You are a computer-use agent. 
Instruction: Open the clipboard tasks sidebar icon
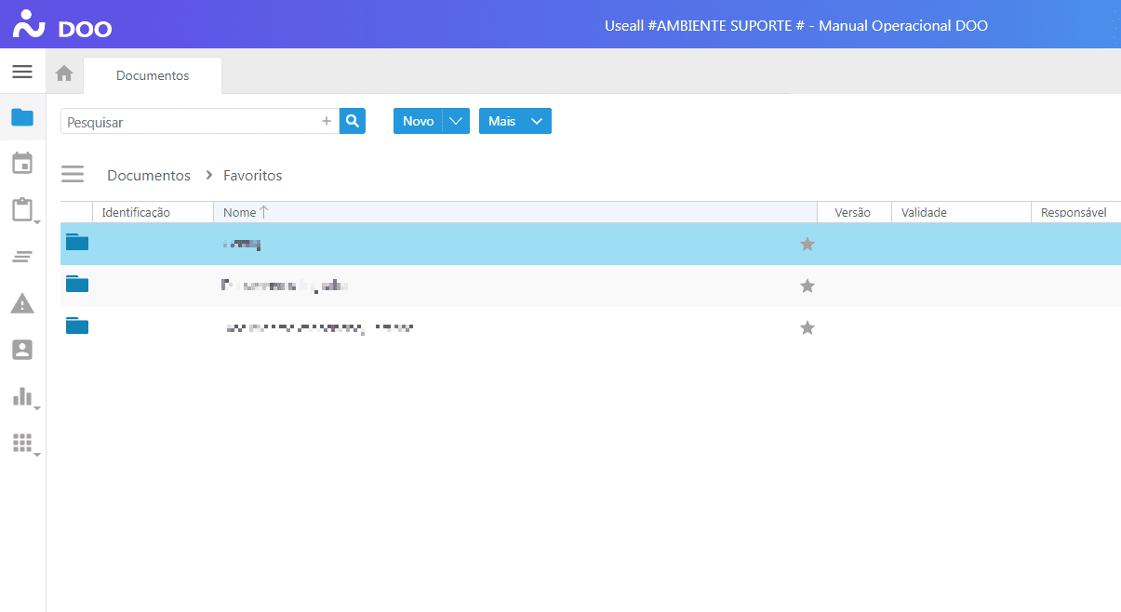pos(22,209)
